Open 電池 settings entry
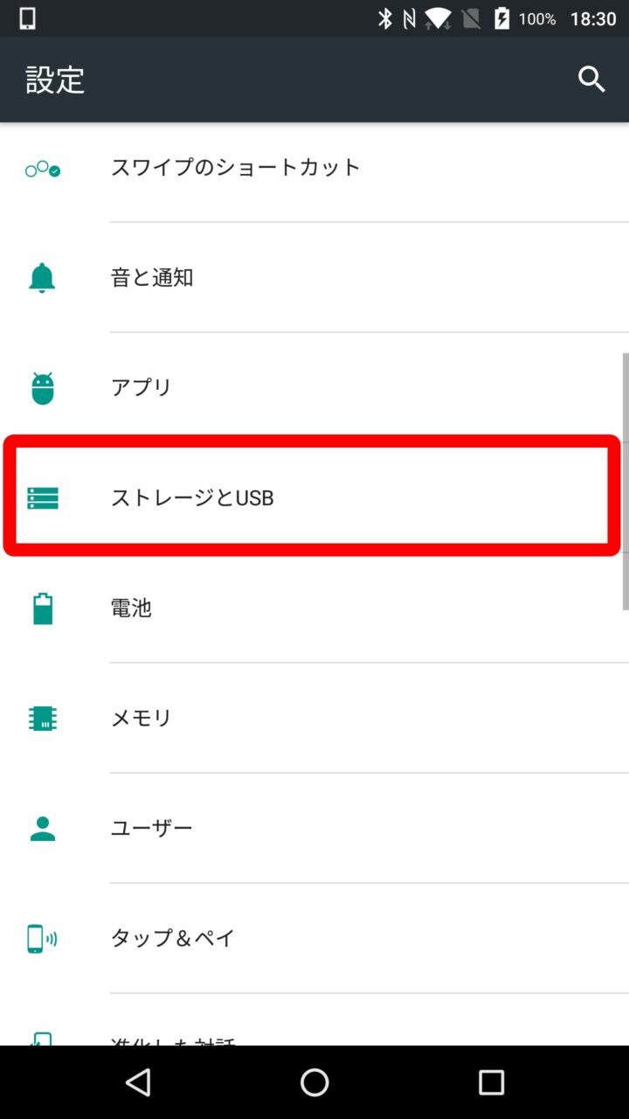629x1119 pixels. point(131,608)
